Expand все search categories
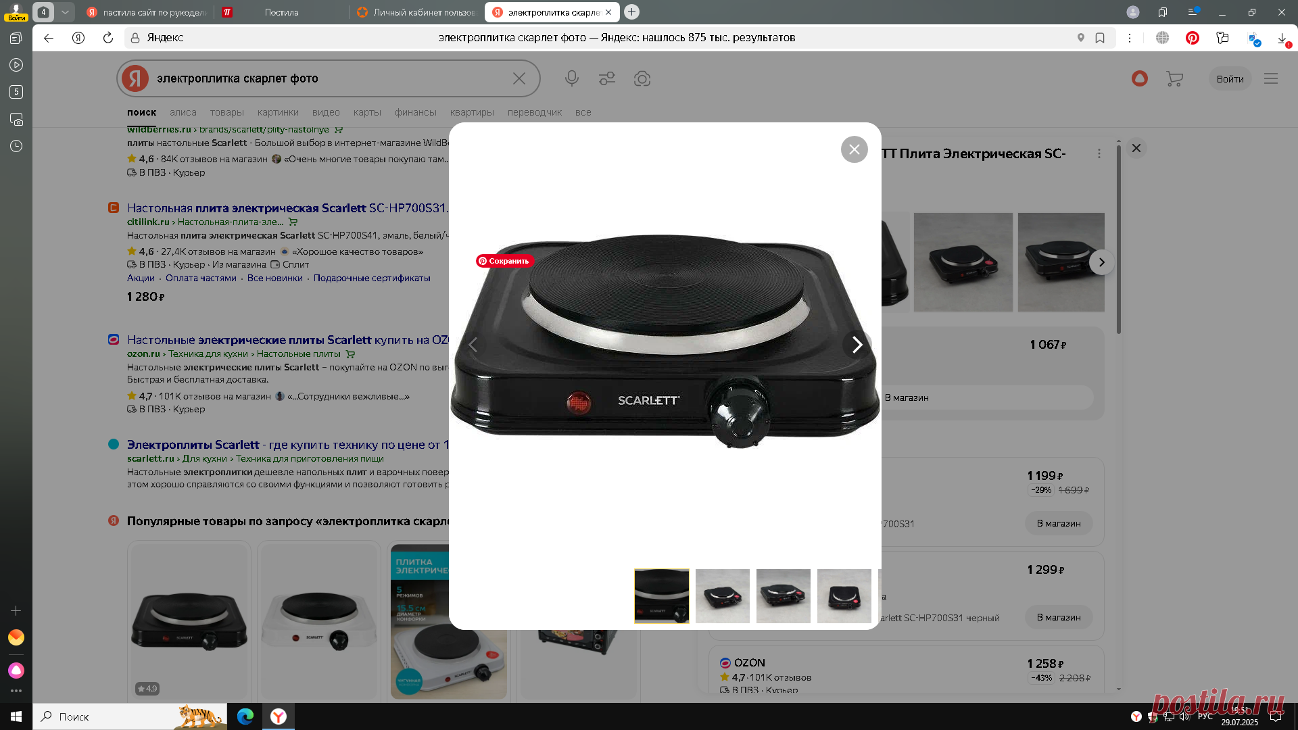Viewport: 1298px width, 730px height. 583,112
